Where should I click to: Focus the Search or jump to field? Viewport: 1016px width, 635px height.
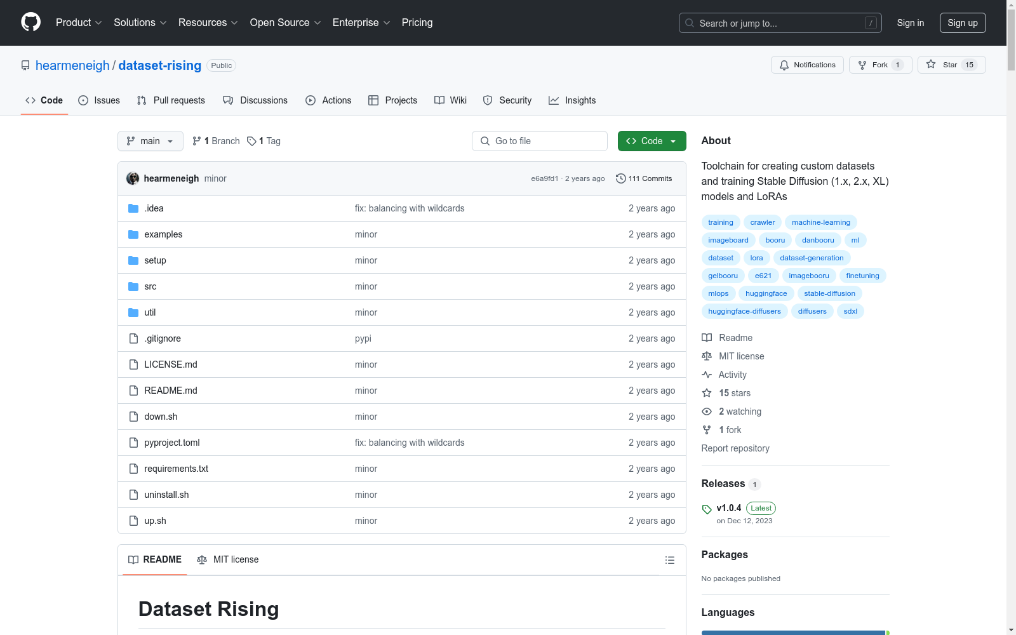(780, 23)
